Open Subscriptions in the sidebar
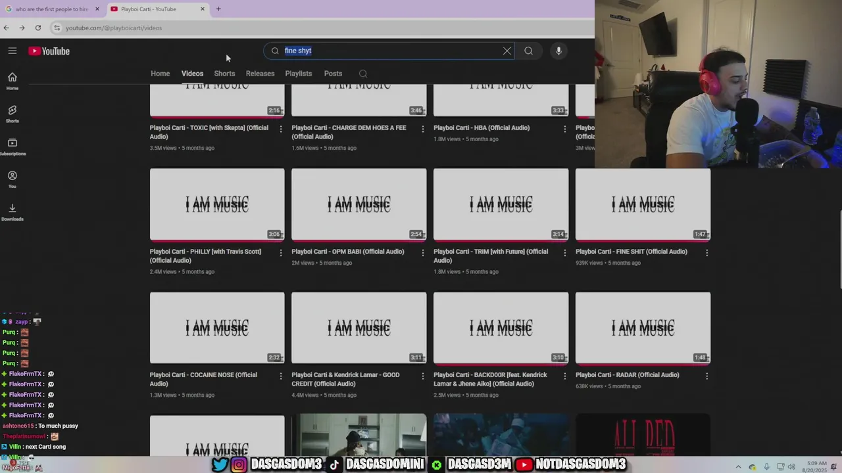Image resolution: width=842 pixels, height=473 pixels. (x=12, y=146)
